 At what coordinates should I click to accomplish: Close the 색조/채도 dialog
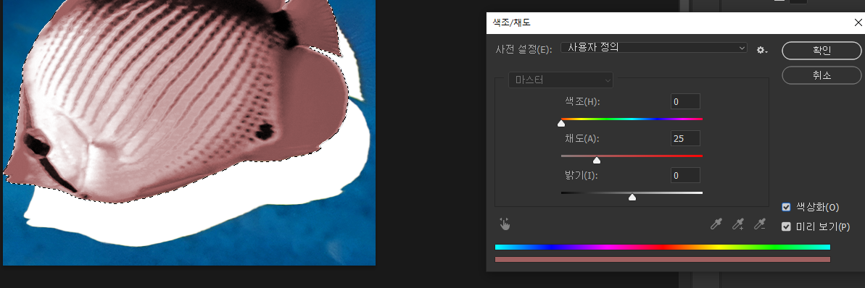coord(857,22)
